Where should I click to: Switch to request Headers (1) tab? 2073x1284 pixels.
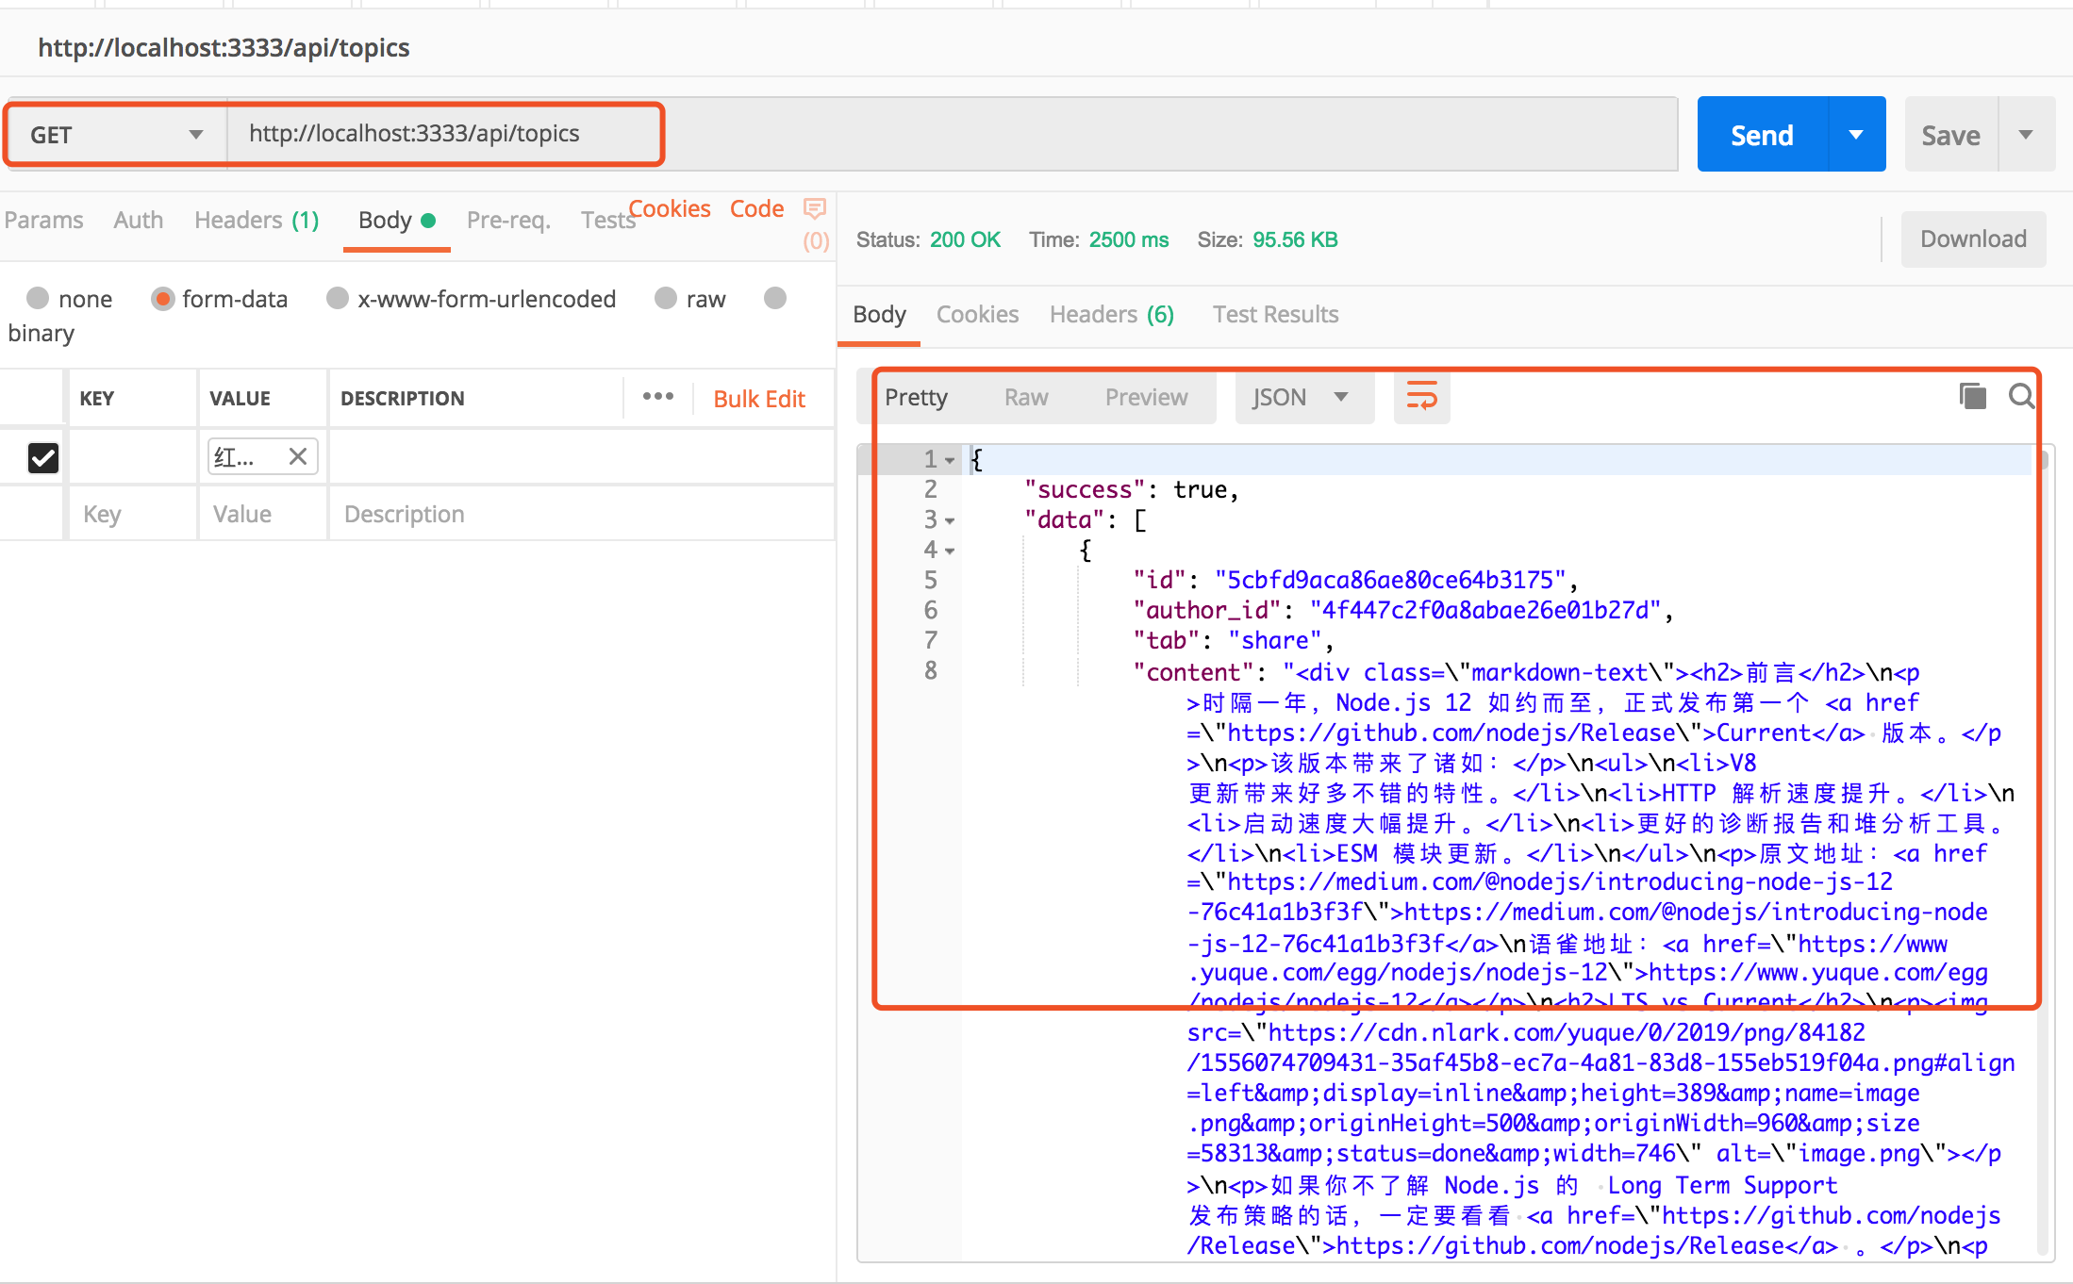257,220
